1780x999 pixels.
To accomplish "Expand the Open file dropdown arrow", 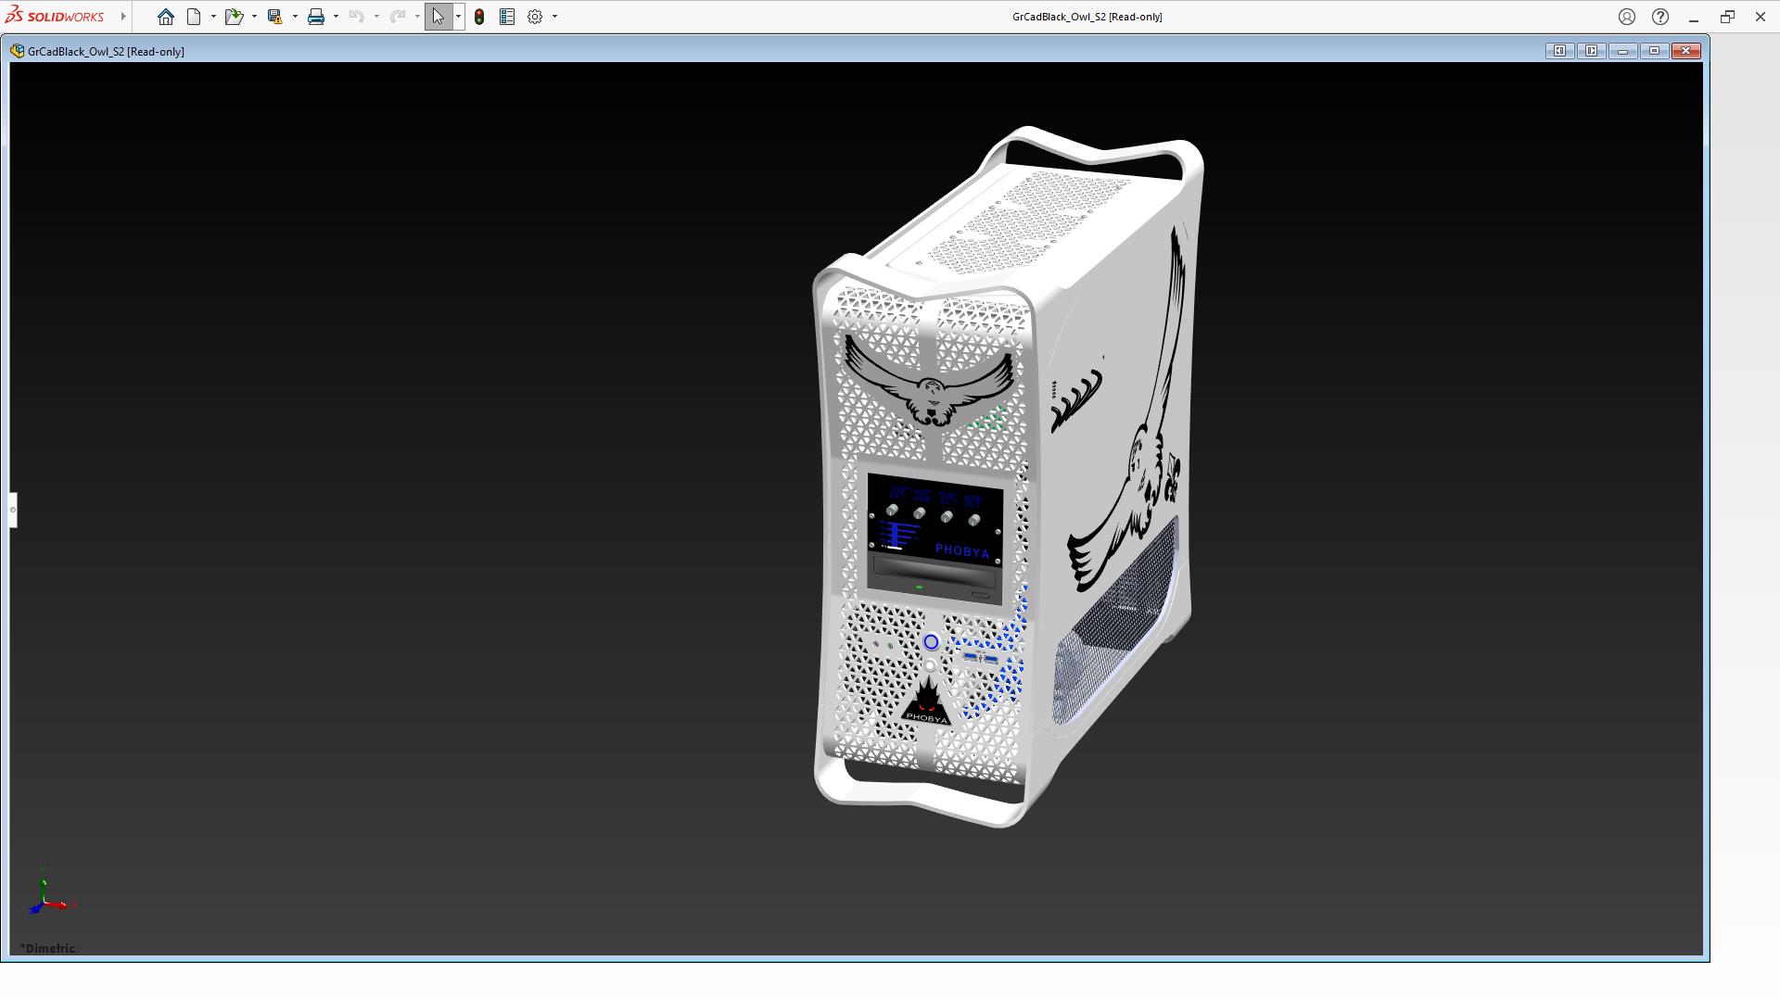I will (x=254, y=17).
